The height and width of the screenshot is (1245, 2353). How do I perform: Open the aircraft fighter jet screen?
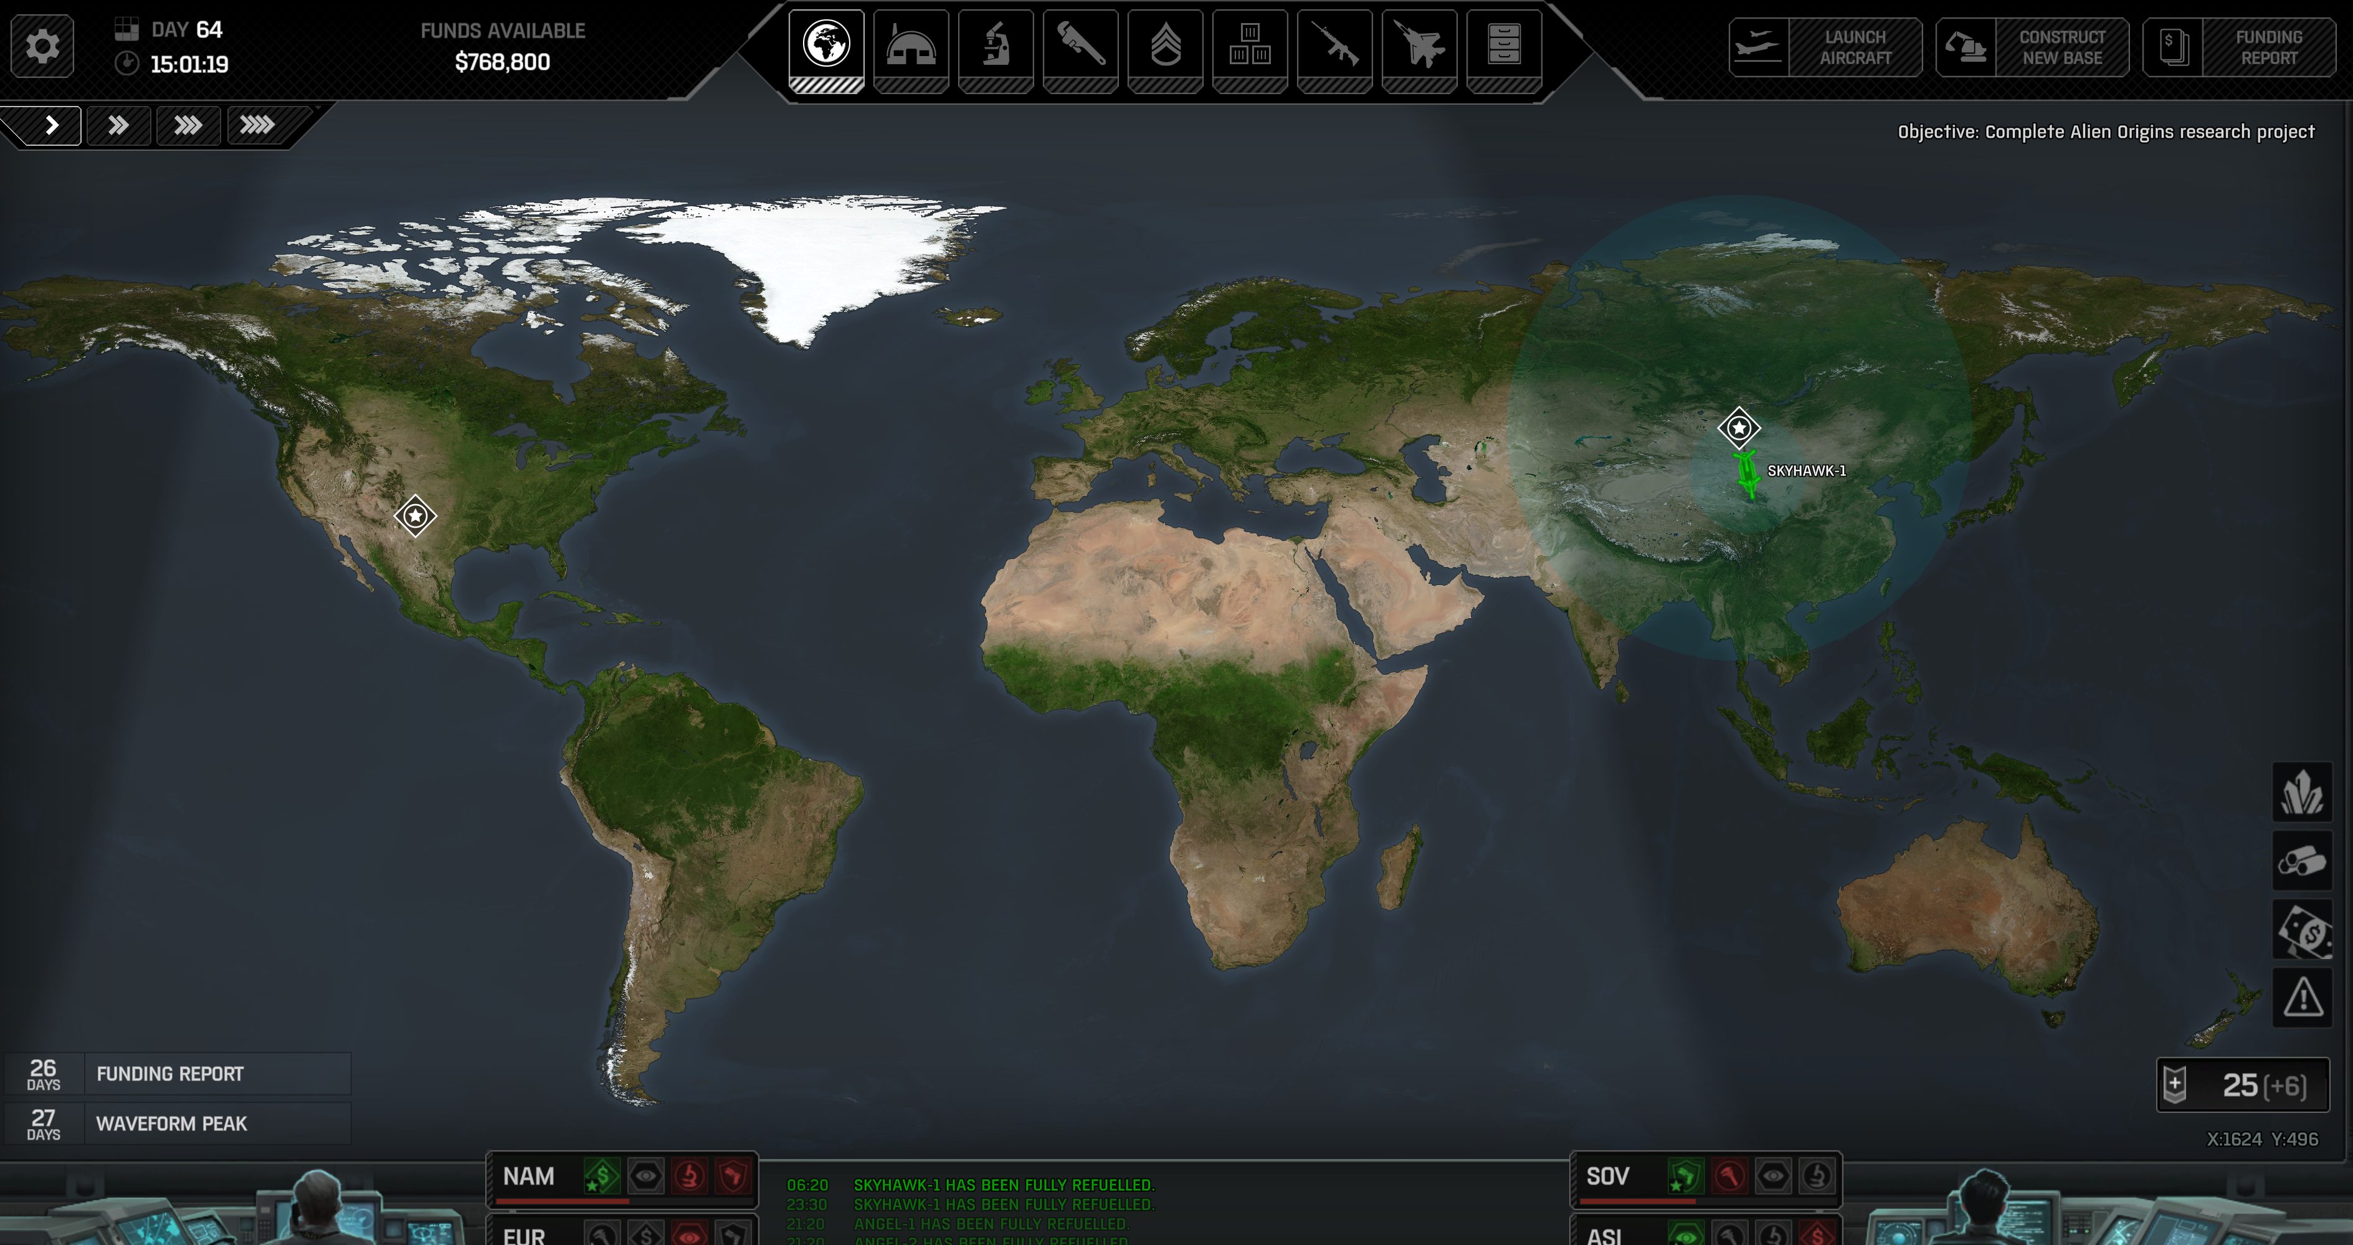(x=1420, y=45)
